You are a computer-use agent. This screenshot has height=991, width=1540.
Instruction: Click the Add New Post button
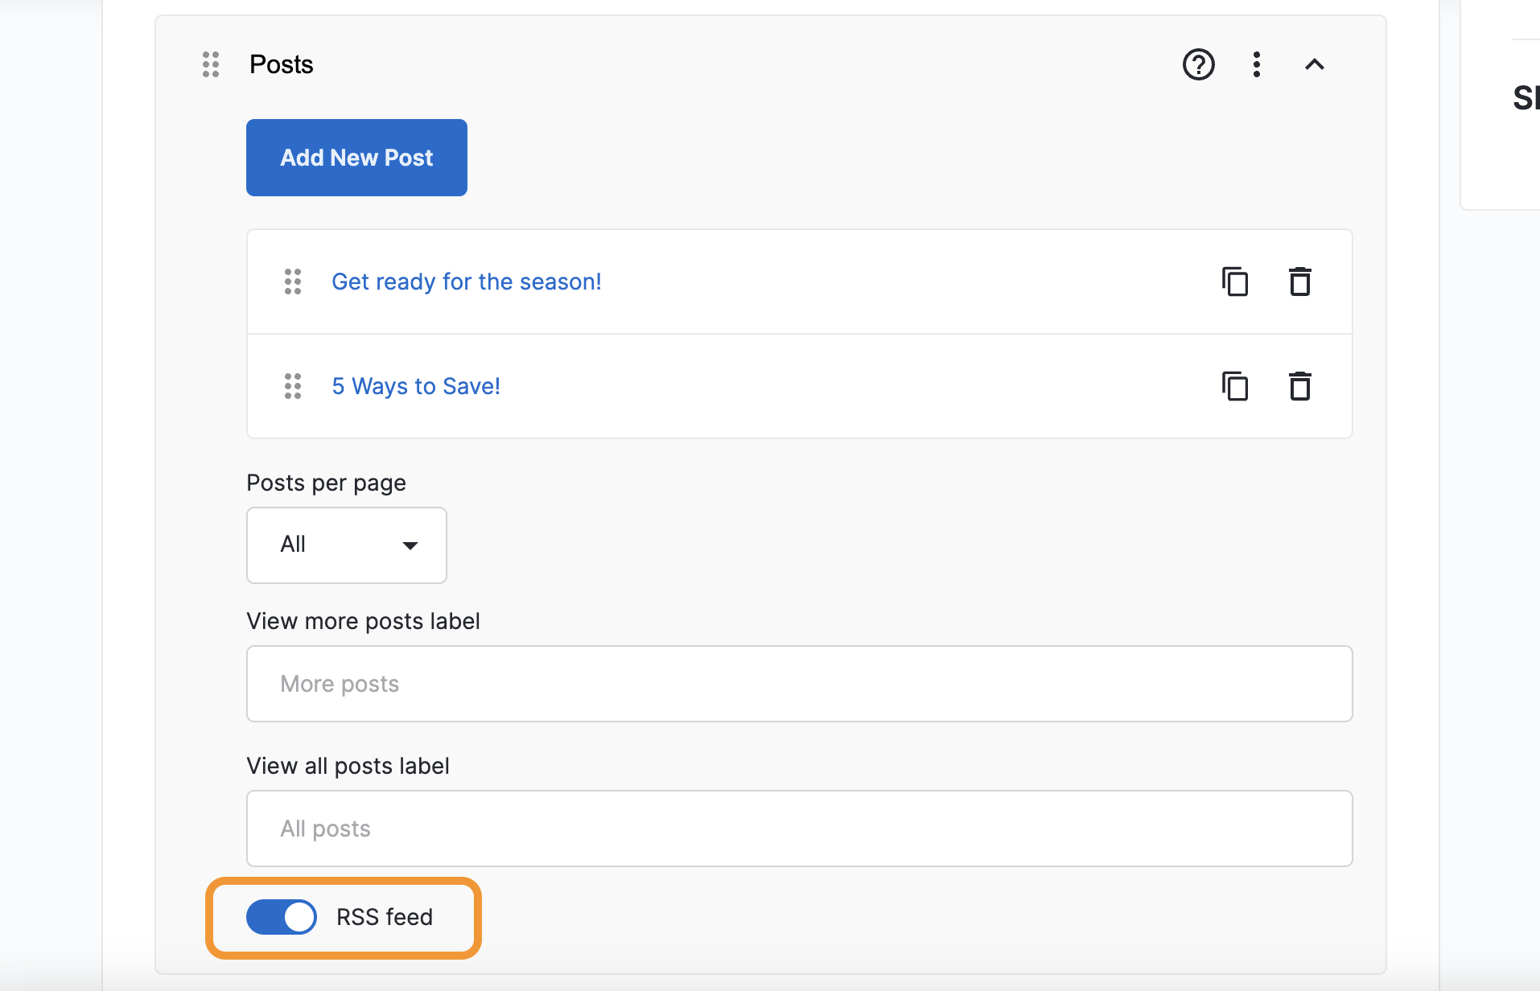coord(356,158)
